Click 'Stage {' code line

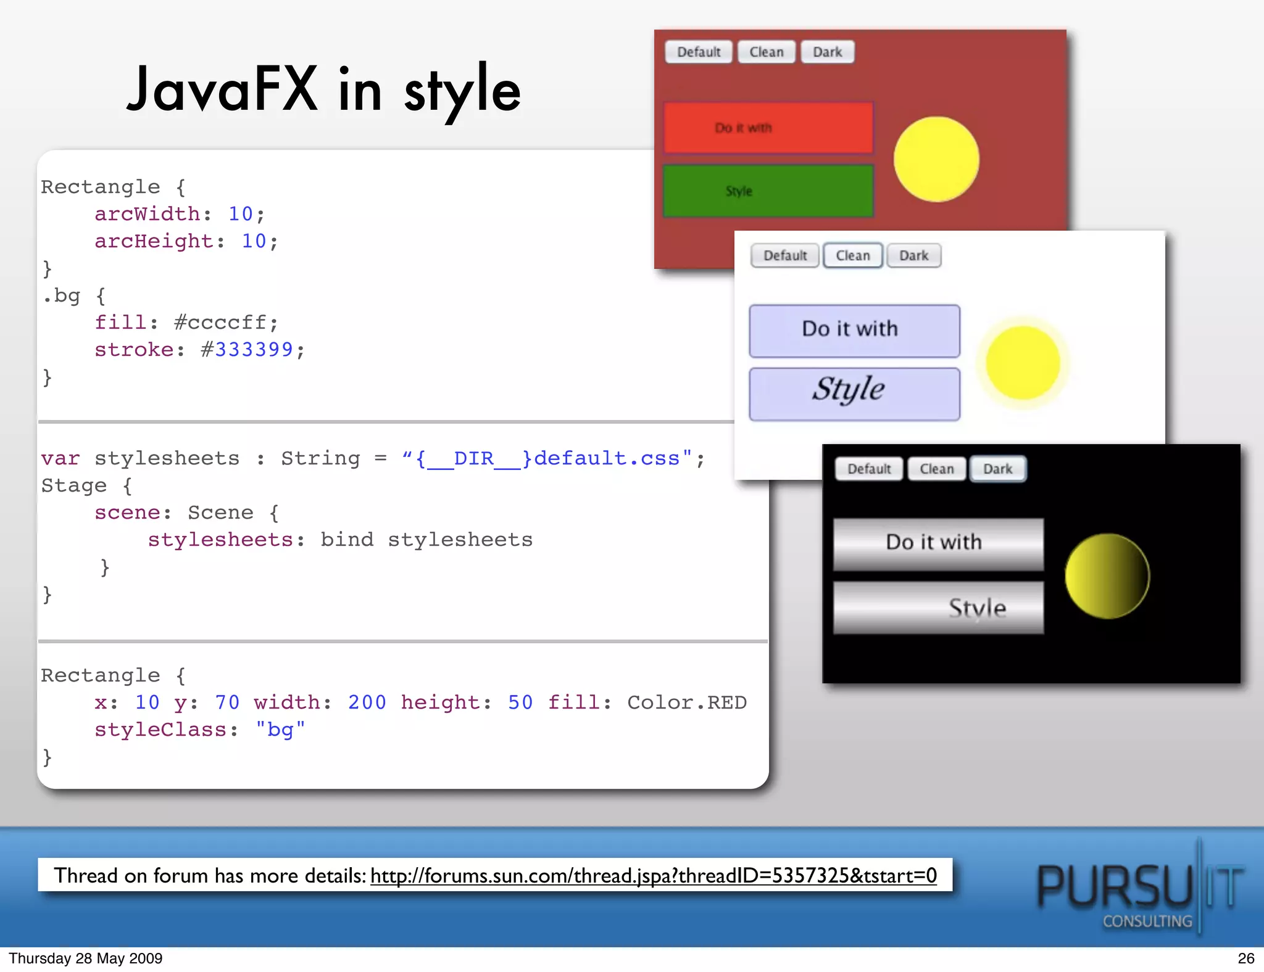pyautogui.click(x=86, y=486)
